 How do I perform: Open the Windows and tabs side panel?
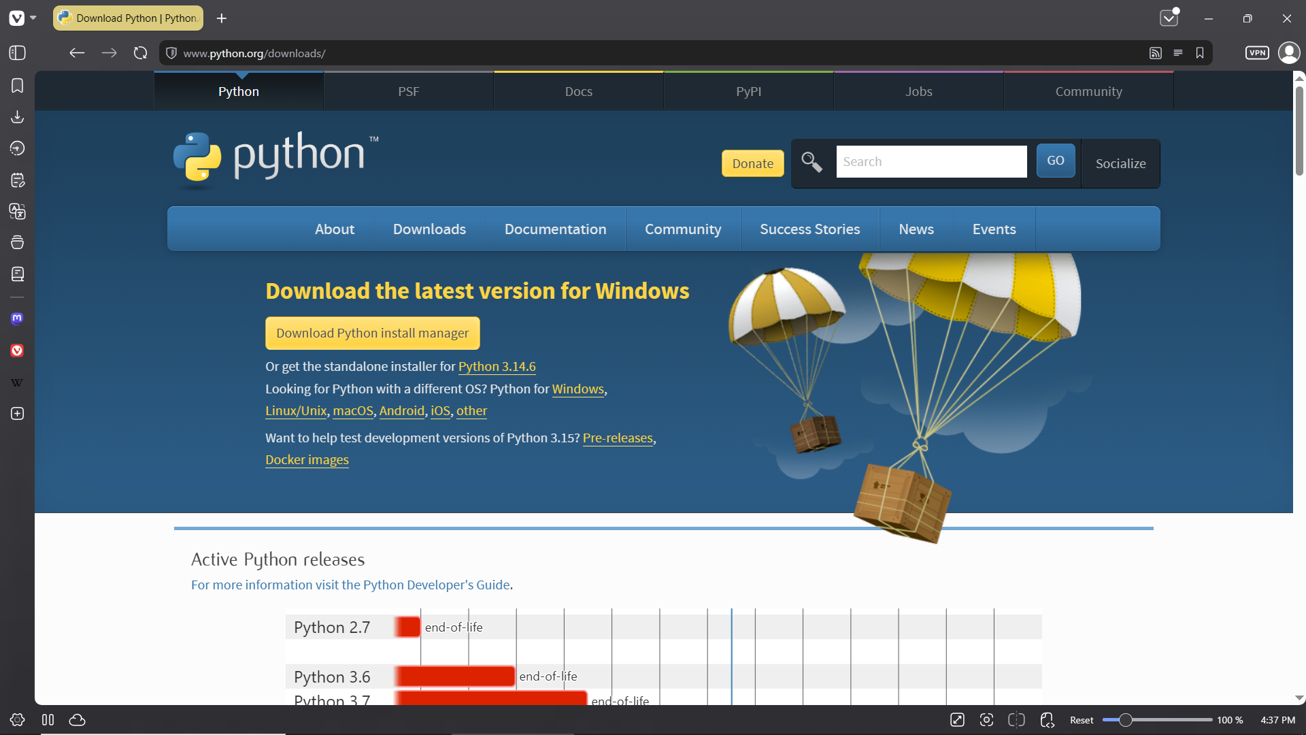(18, 243)
